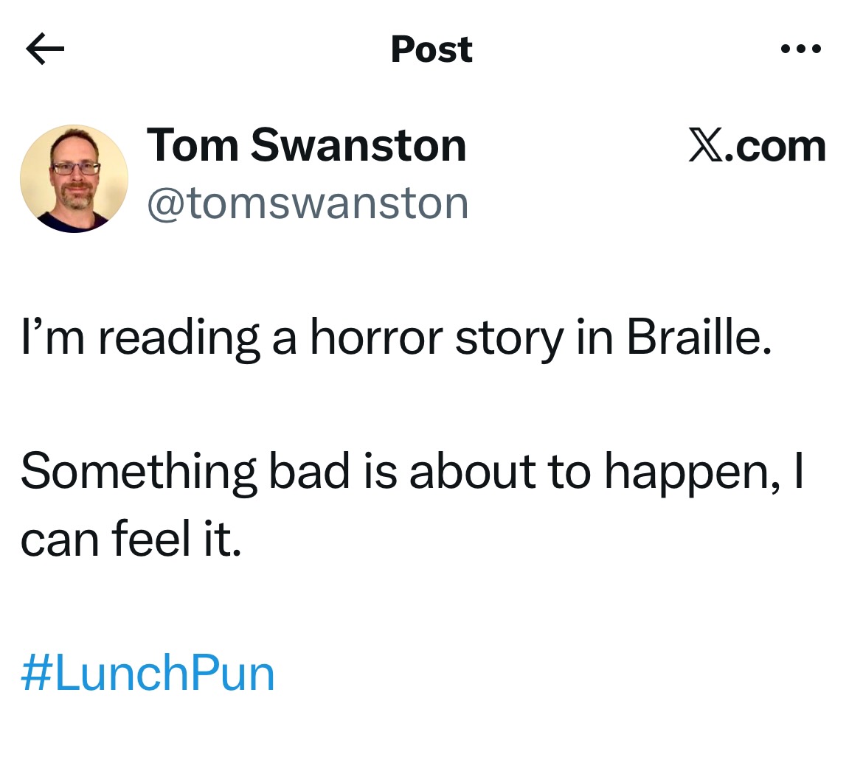Open the three-dot more options menu
863x757 pixels.
point(800,50)
